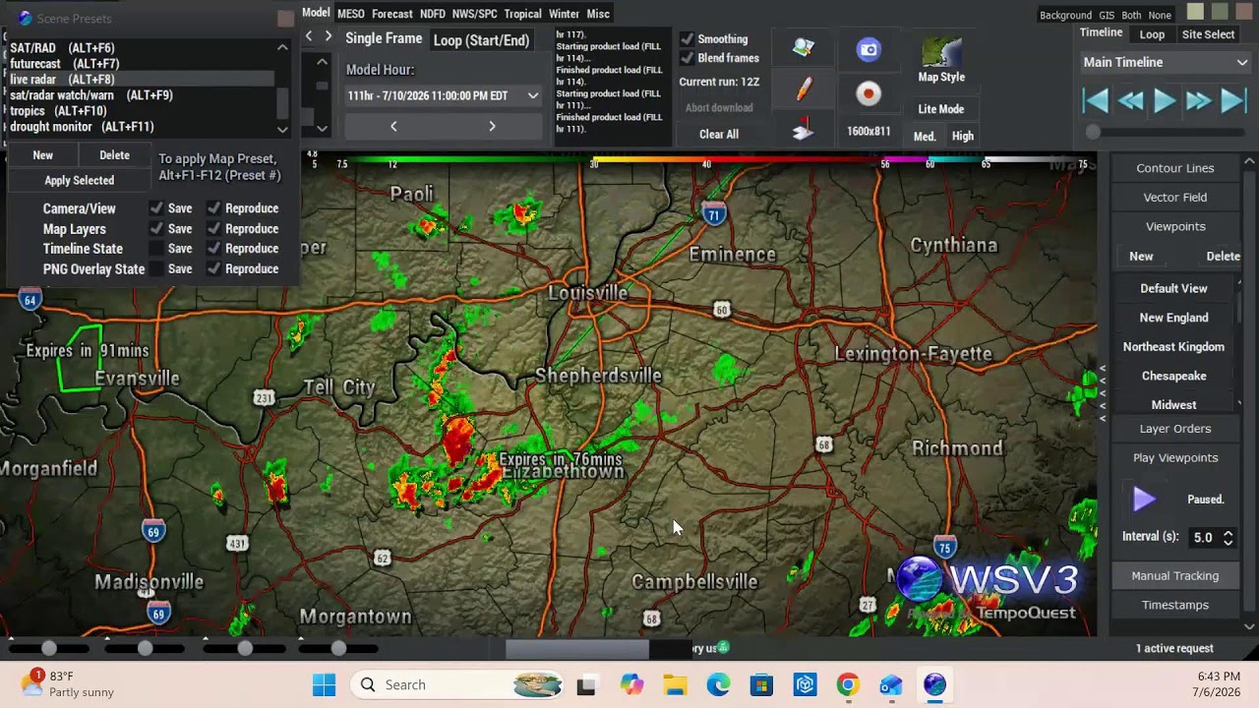Select the pencil drawing tool
Screen dimensions: 1259x708
click(804, 90)
